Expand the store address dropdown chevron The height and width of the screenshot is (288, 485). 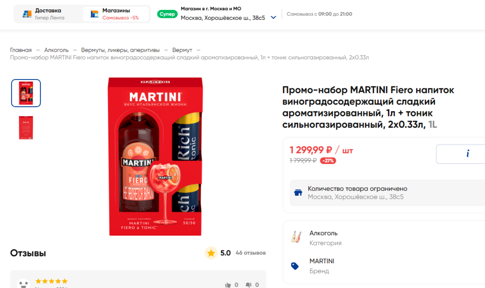(273, 18)
